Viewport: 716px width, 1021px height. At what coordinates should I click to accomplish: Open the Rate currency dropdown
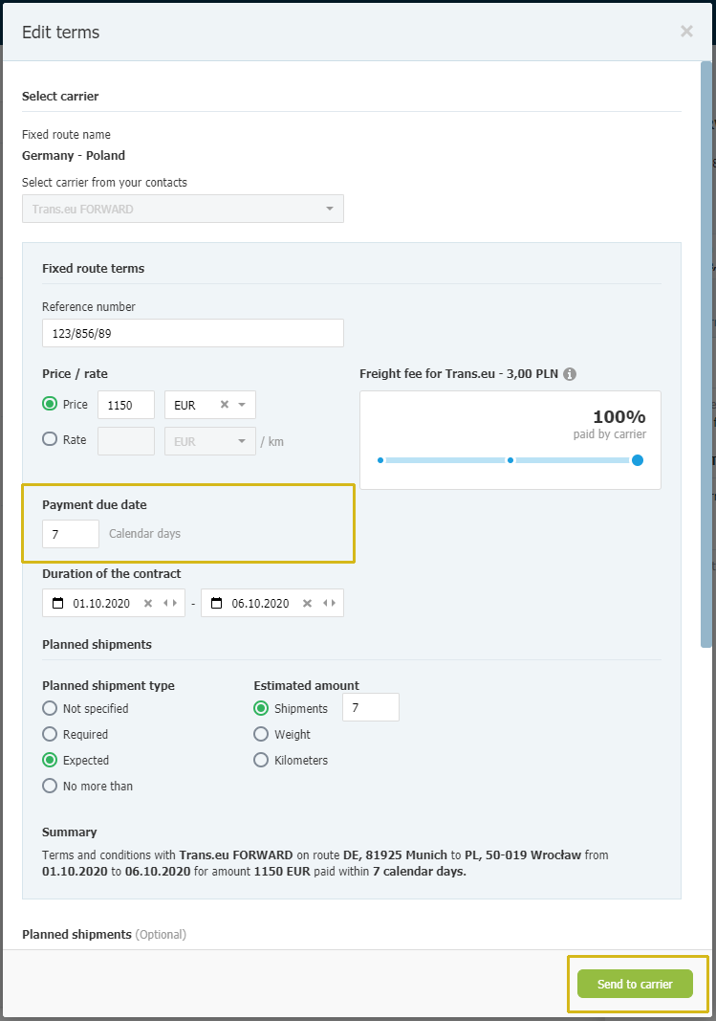210,441
